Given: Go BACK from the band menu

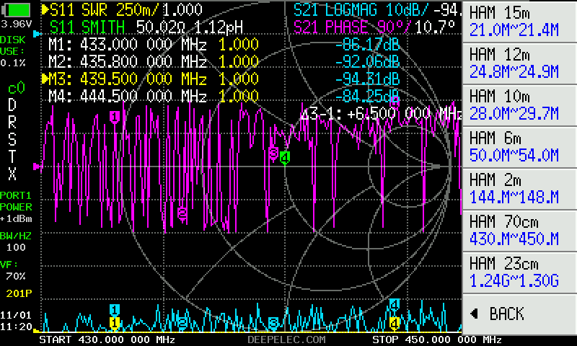Looking at the screenshot, I should (x=519, y=314).
